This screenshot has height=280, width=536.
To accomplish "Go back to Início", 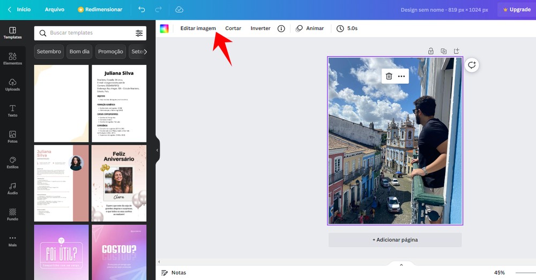I will click(19, 10).
